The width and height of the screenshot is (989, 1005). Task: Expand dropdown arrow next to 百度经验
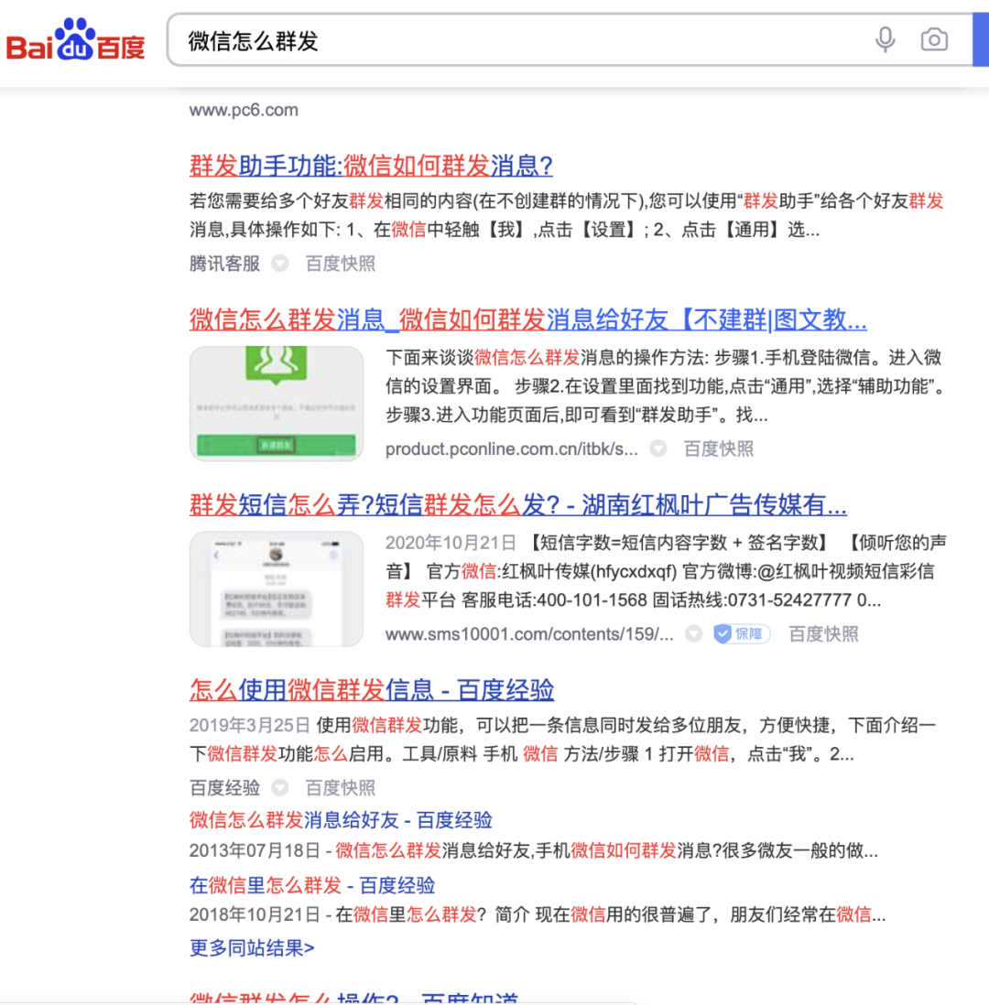click(x=279, y=788)
